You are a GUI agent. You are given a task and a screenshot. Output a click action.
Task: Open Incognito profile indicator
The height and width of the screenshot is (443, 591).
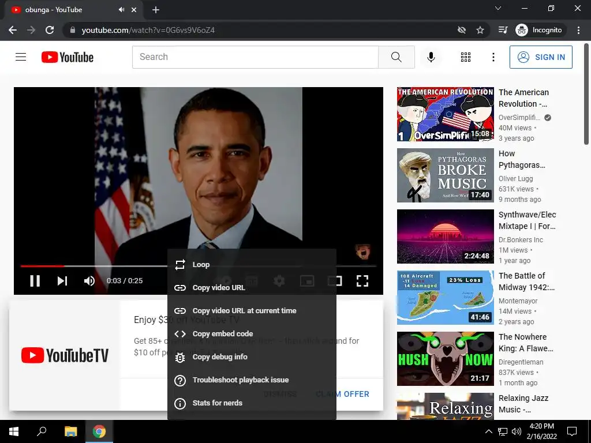540,30
